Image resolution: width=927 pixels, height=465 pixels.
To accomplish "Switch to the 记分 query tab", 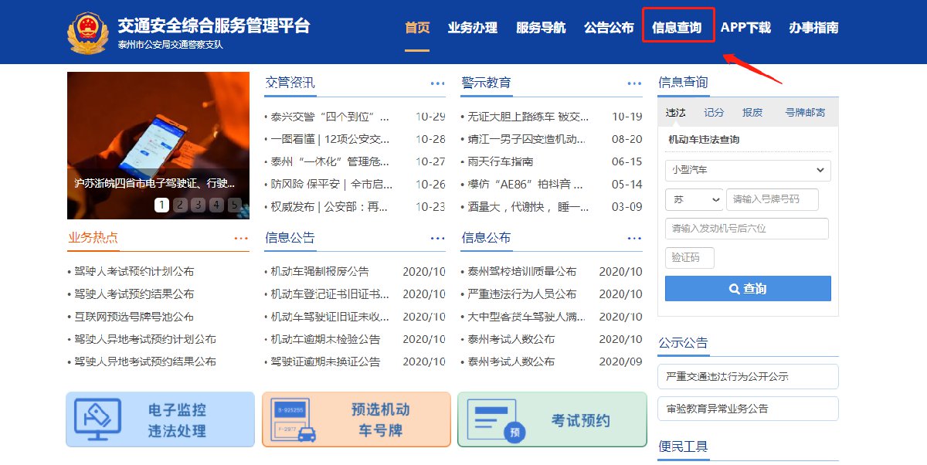I will point(714,113).
